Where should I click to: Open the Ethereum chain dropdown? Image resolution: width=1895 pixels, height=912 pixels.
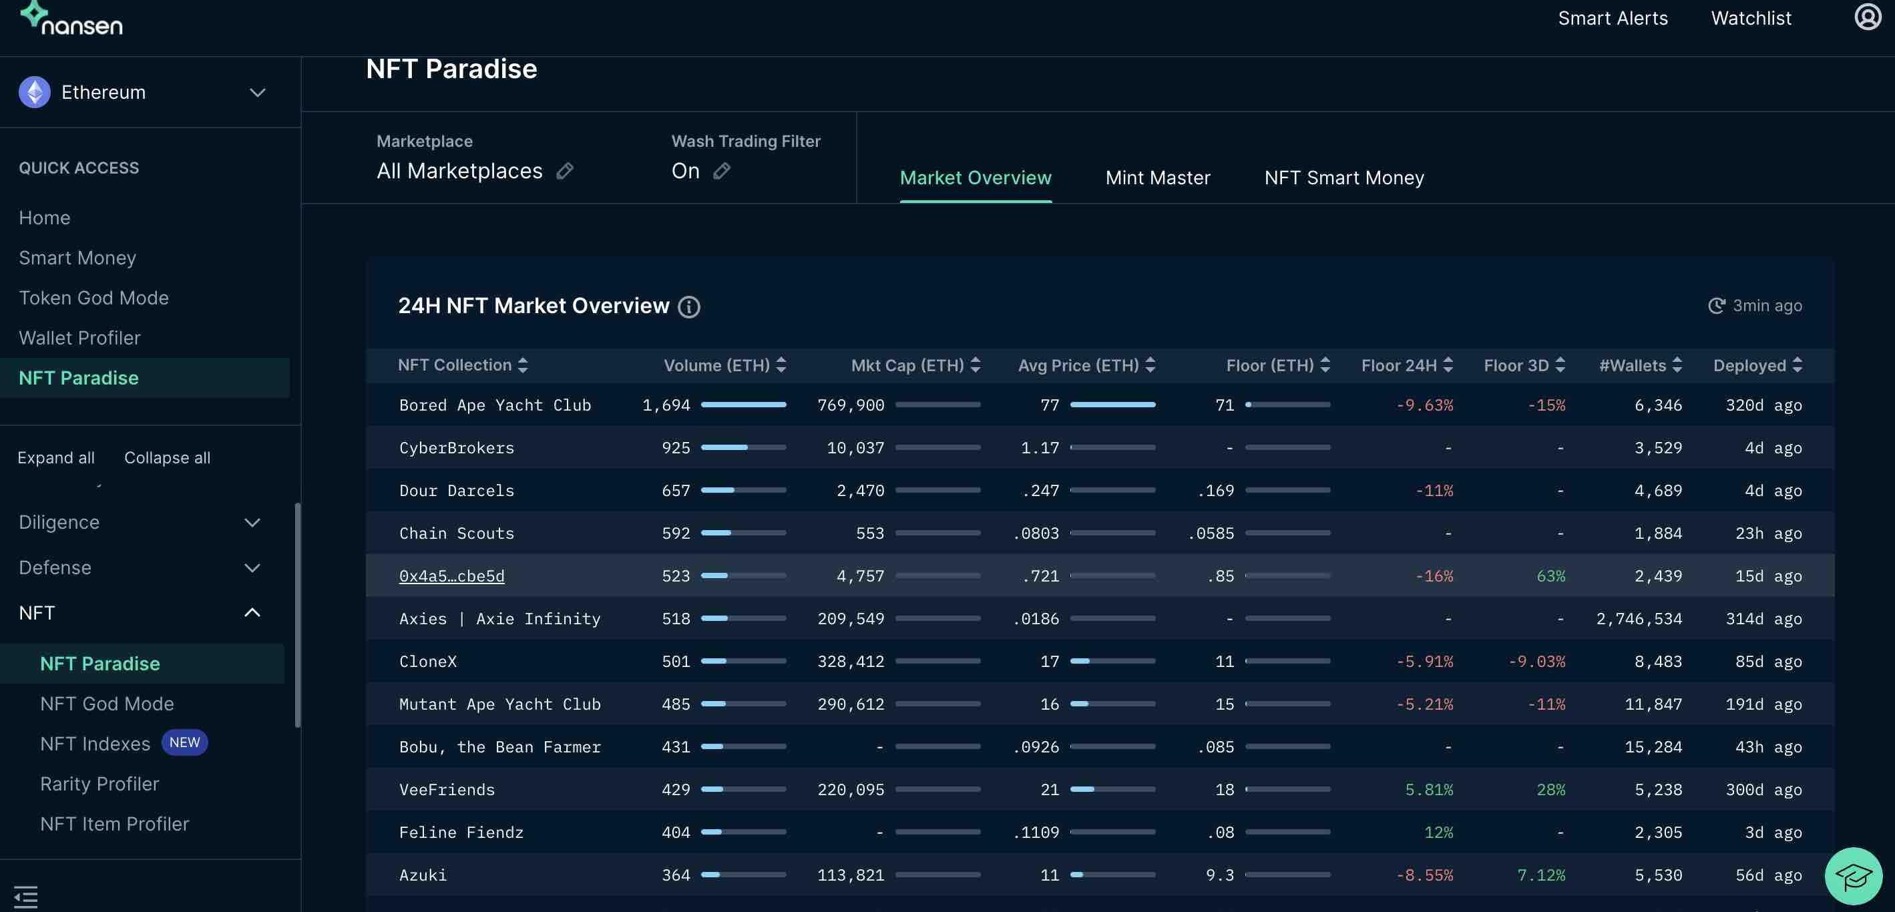click(144, 93)
